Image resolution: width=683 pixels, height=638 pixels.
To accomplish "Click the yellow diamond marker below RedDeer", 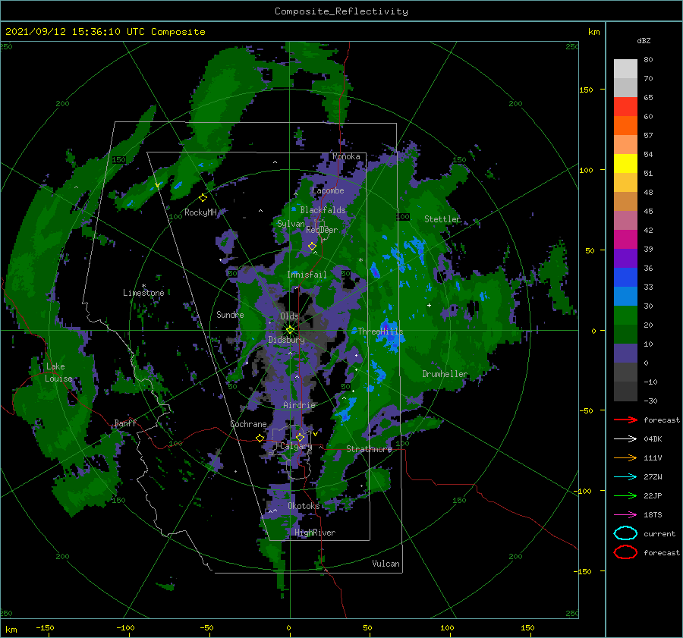I will click(x=312, y=246).
